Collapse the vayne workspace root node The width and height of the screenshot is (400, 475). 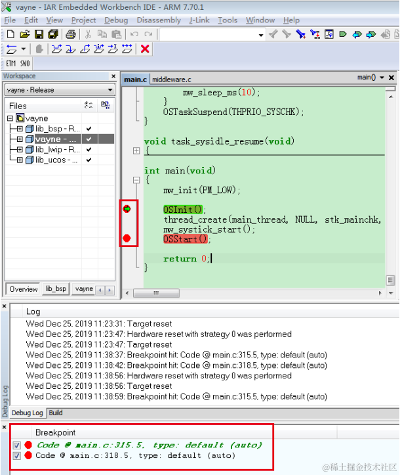(x=10, y=118)
